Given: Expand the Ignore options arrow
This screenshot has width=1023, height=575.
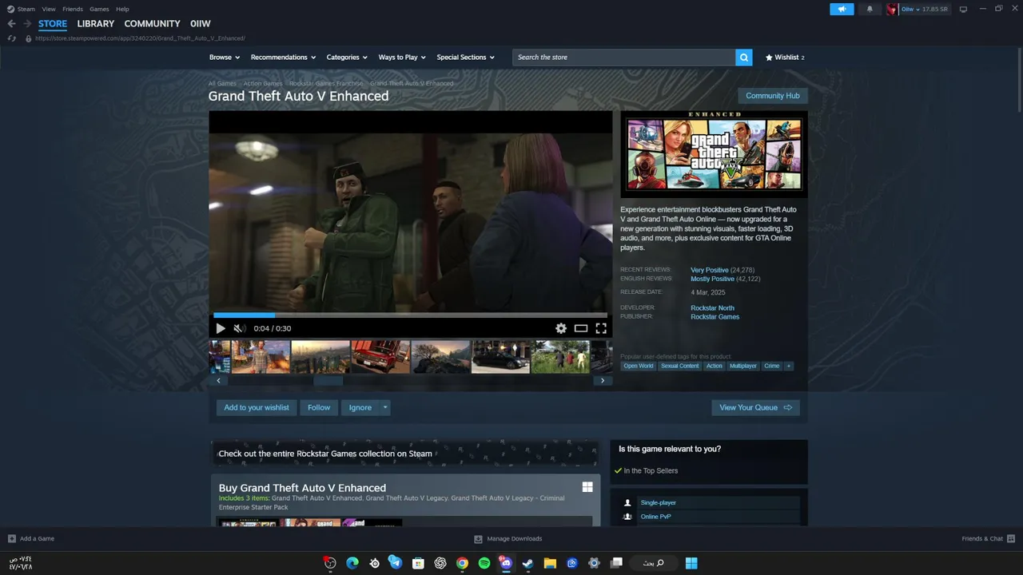Looking at the screenshot, I should 384,407.
